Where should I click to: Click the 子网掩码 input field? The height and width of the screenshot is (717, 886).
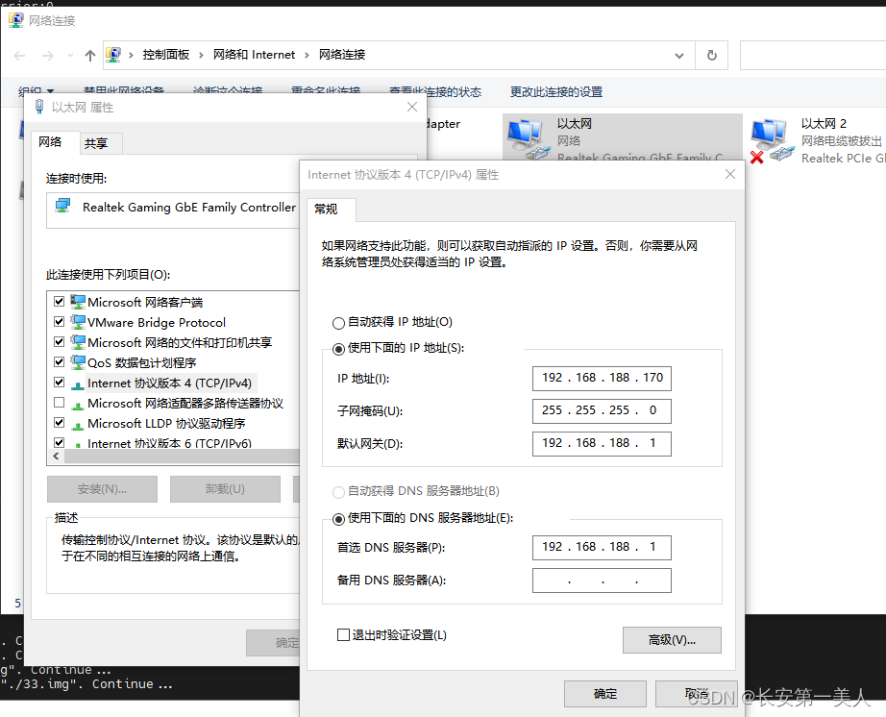[x=602, y=410]
